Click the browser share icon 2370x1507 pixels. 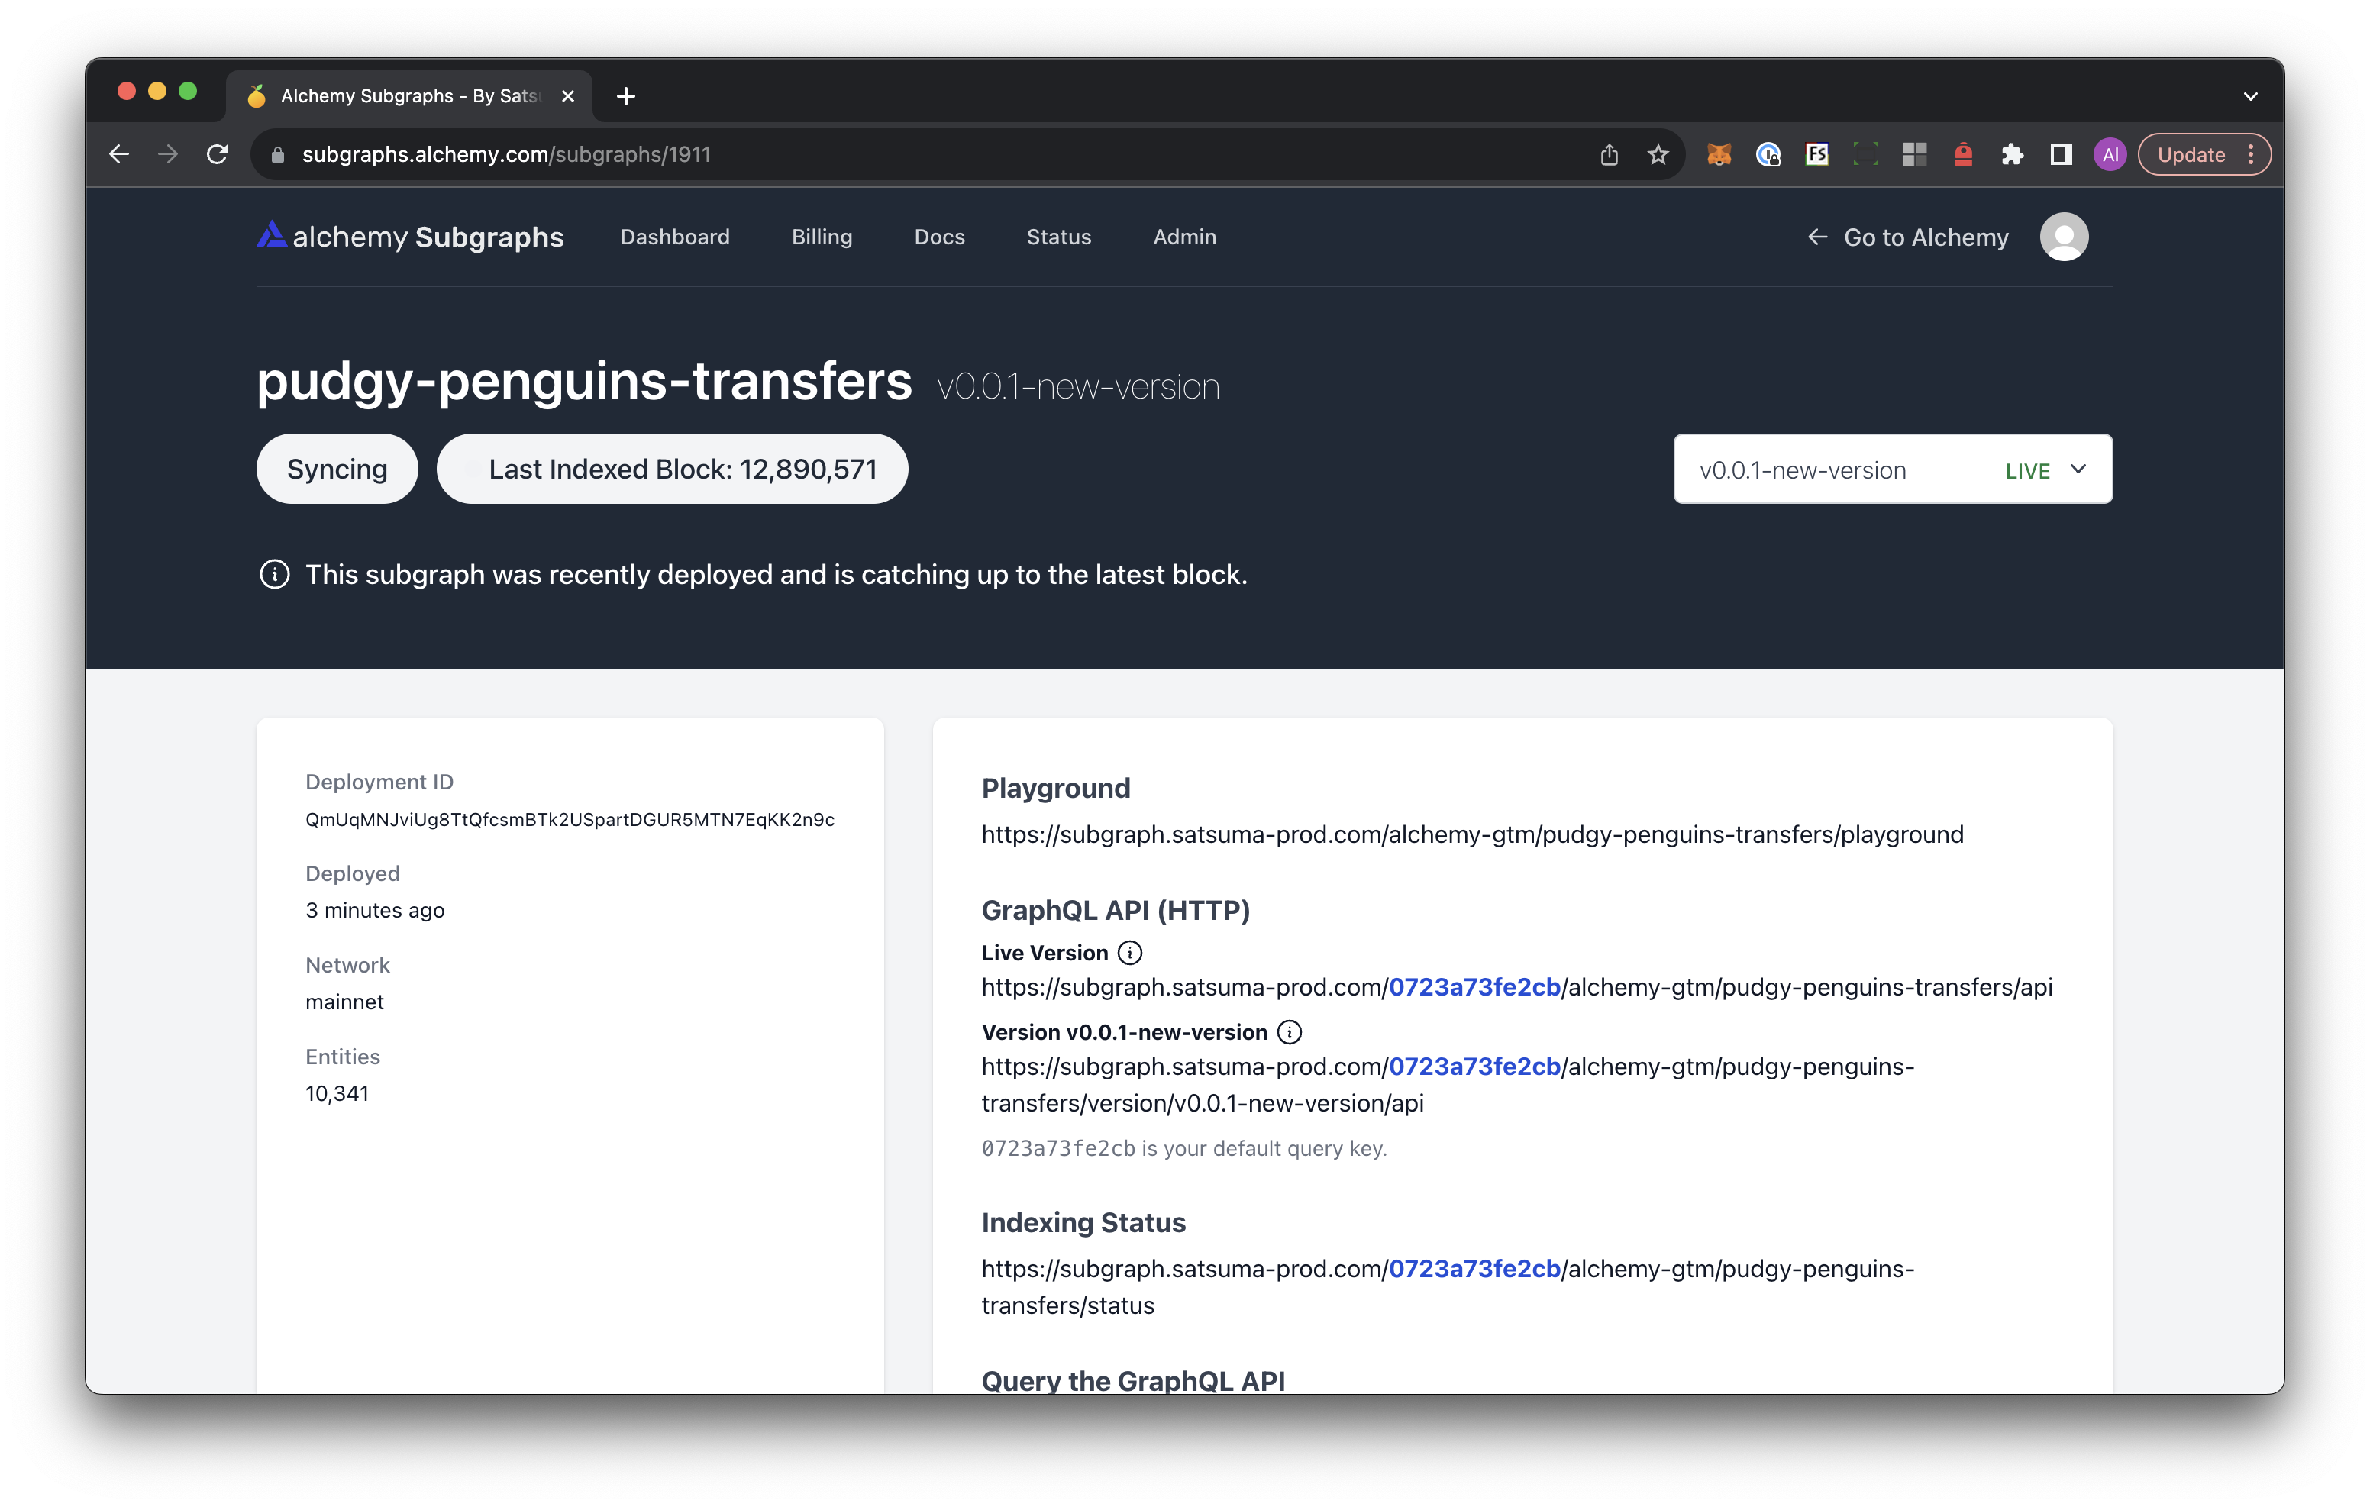[x=1610, y=154]
